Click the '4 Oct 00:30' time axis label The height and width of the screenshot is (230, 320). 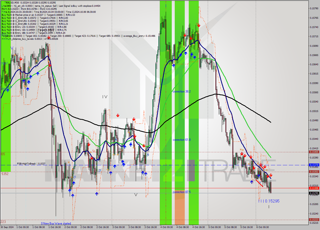[x=166, y=227]
